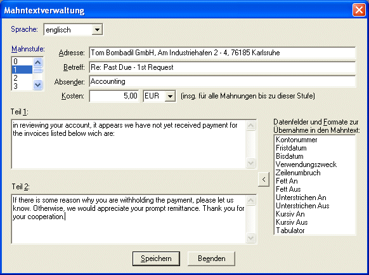Click the insert field arrow button
This screenshot has height=275, width=369.
264,180
